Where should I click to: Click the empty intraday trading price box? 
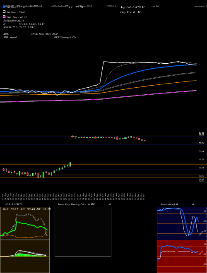(x=83, y=232)
